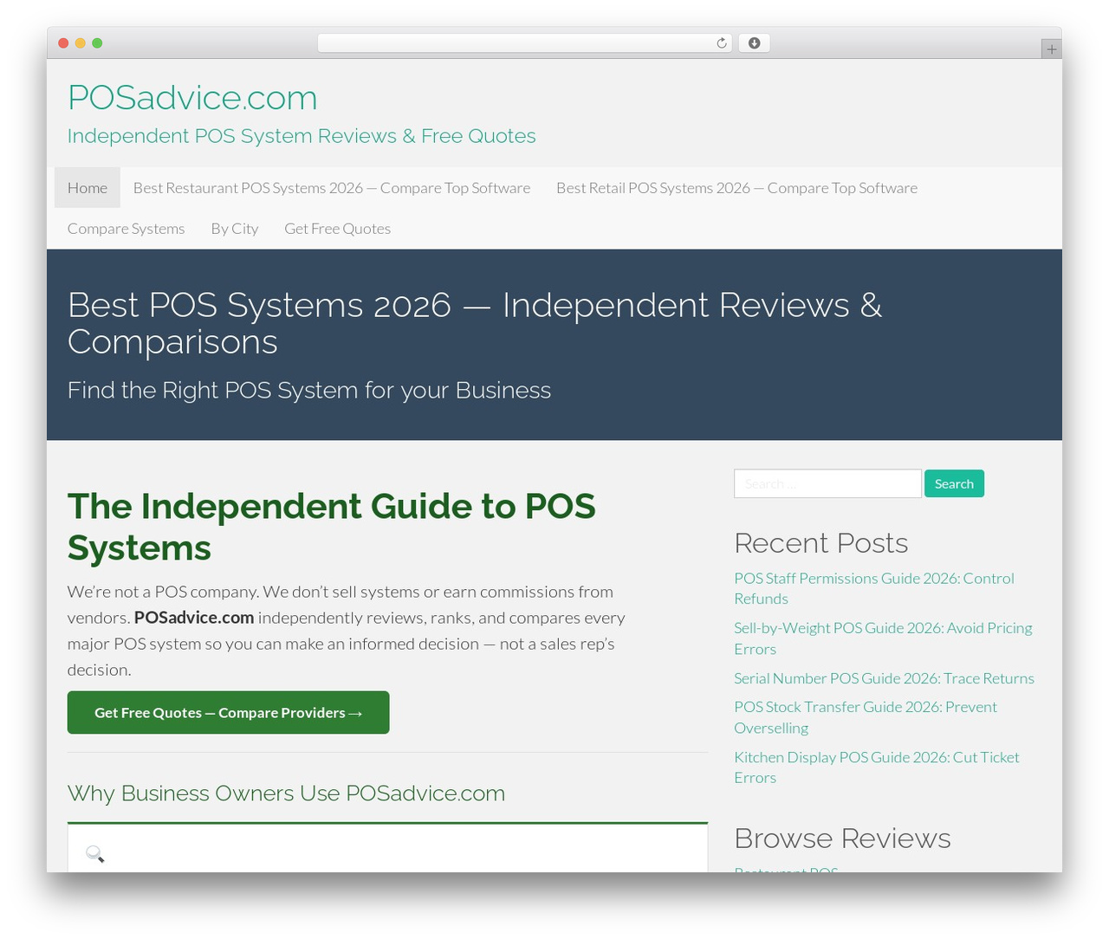
Task: Click the yellow minimize window button
Action: coord(80,43)
